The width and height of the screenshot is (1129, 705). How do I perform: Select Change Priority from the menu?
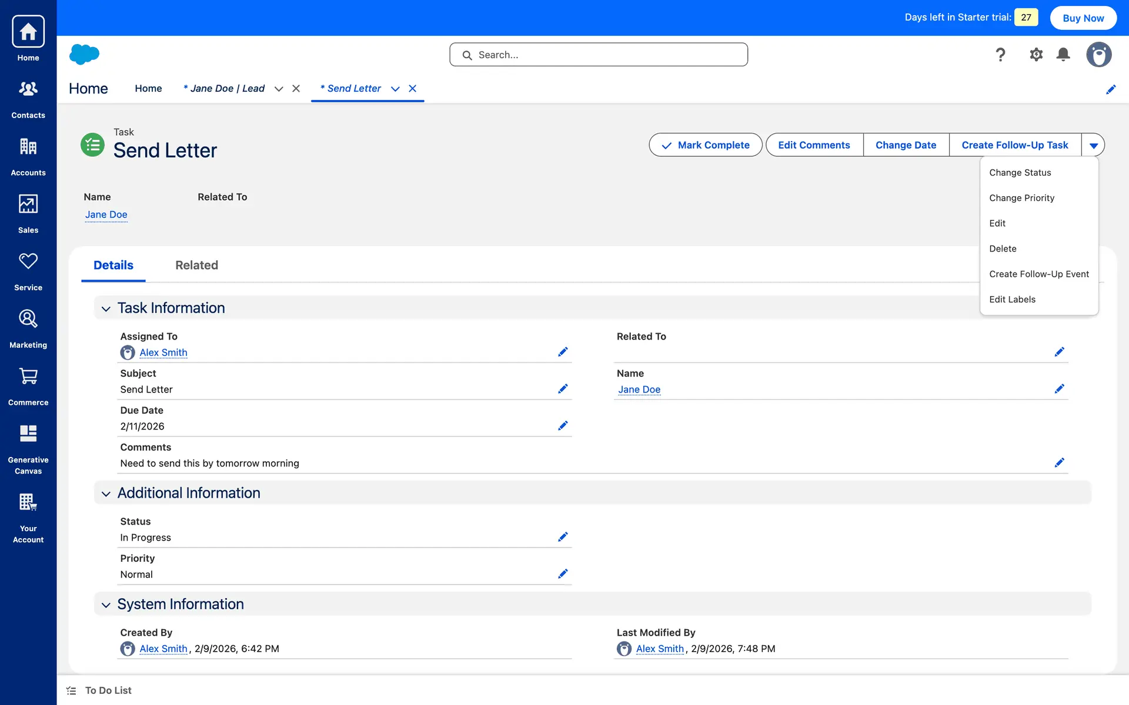(1021, 198)
